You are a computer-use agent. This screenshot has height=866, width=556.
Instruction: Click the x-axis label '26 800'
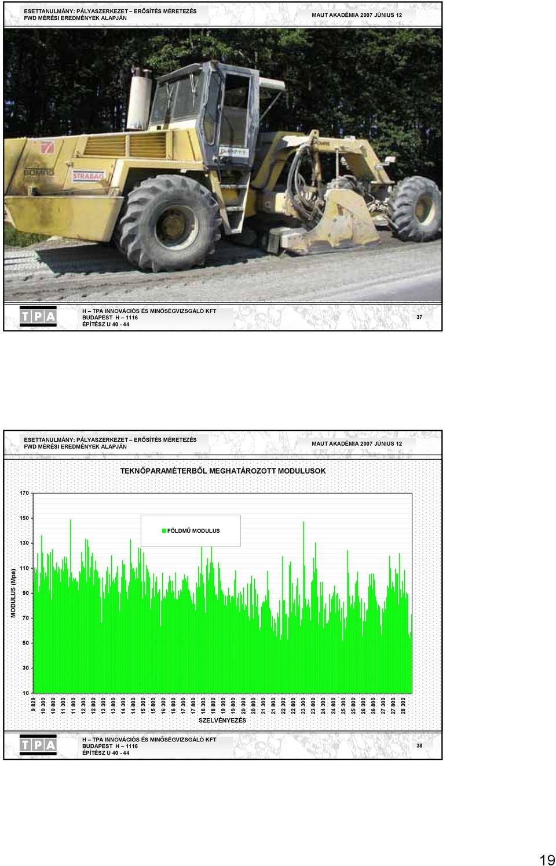[374, 705]
